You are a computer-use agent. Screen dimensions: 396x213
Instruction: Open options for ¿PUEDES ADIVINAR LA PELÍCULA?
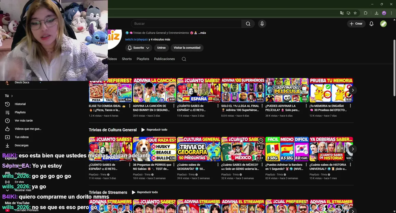coord(306,106)
